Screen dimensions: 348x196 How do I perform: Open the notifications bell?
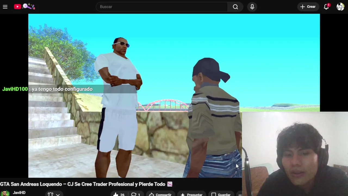[327, 7]
